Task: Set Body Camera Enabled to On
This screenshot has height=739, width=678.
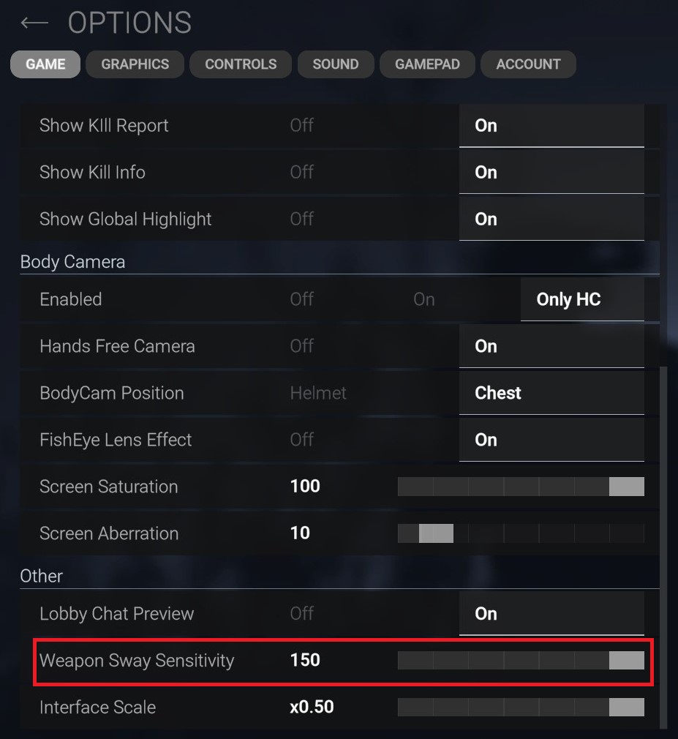Action: (x=424, y=299)
